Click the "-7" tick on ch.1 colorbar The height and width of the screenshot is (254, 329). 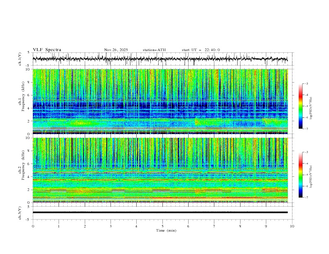pyautogui.click(x=306, y=129)
